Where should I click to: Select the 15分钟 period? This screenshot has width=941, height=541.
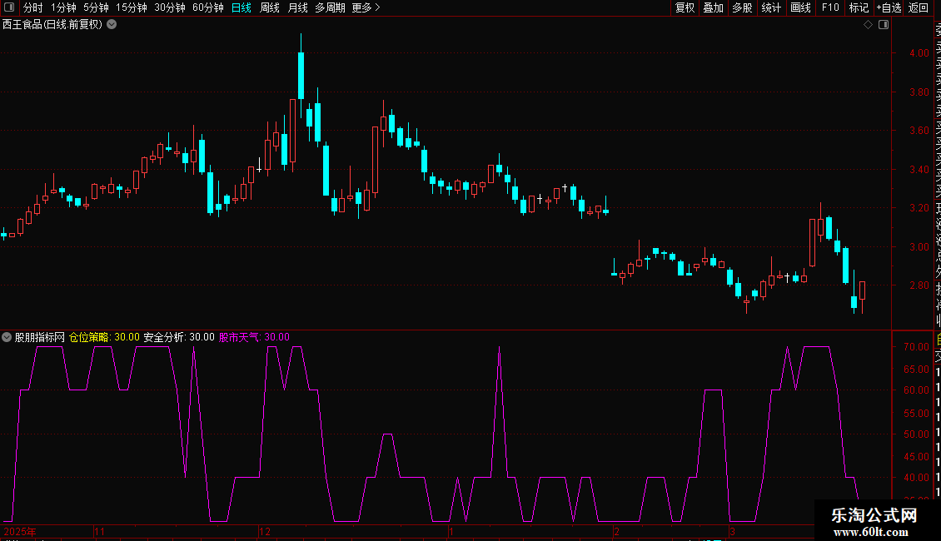coord(132,7)
